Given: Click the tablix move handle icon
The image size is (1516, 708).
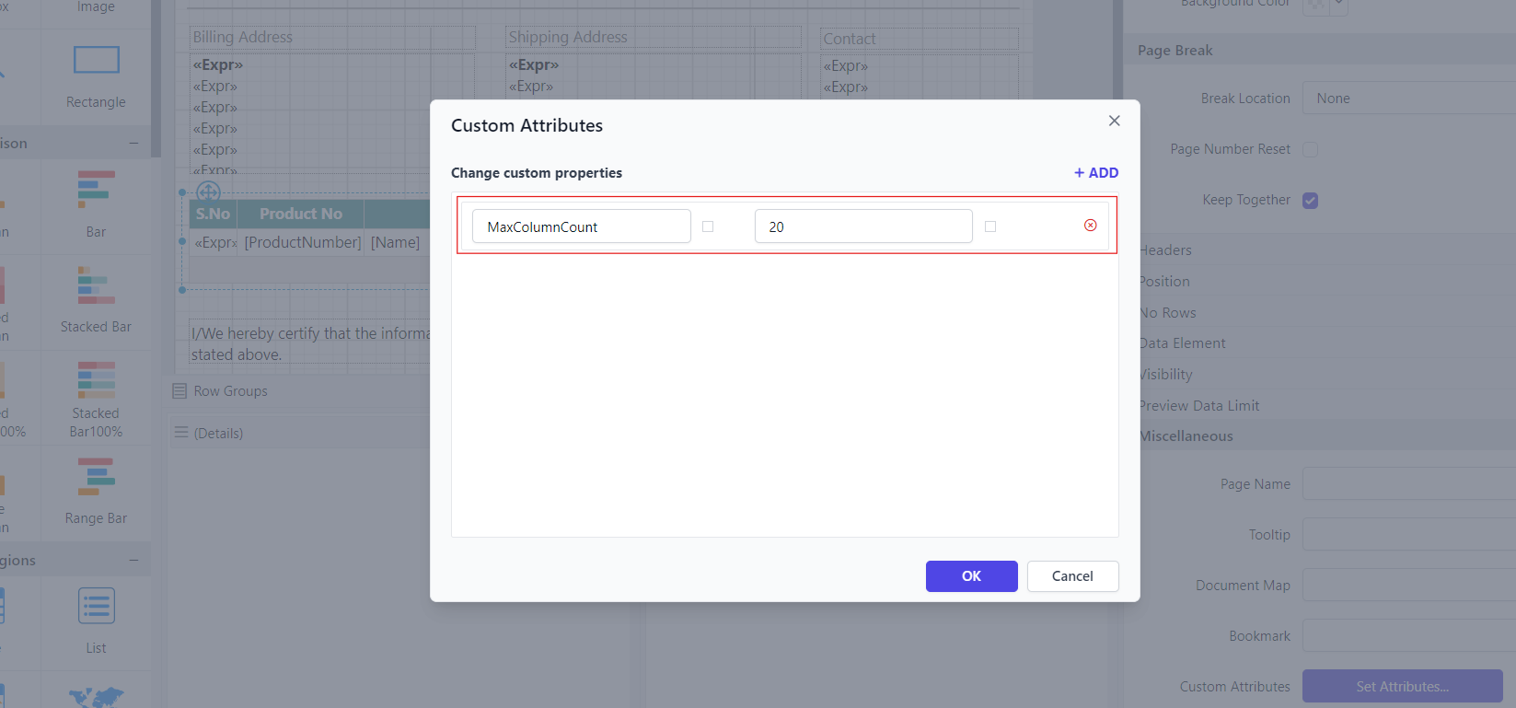Looking at the screenshot, I should coord(208,192).
